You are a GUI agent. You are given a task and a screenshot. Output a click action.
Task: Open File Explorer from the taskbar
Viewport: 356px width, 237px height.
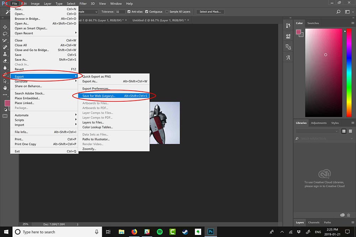point(121,232)
